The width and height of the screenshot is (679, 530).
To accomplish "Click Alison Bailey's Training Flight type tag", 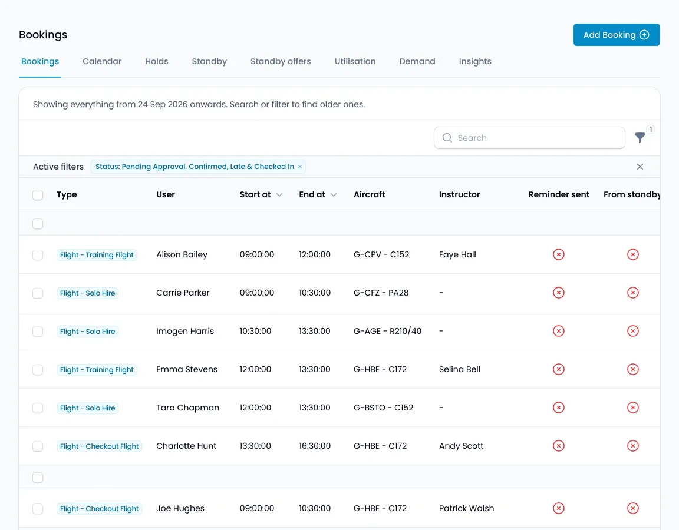I will pos(97,255).
